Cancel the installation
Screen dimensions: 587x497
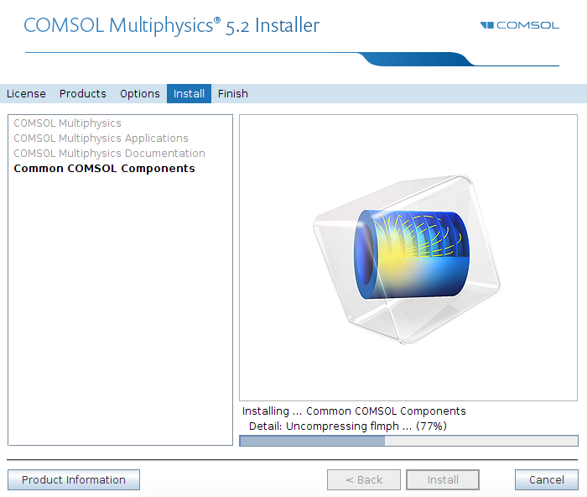coord(546,479)
